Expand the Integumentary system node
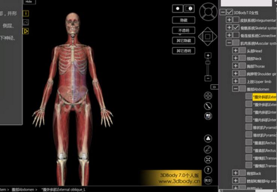 coord(229,20)
